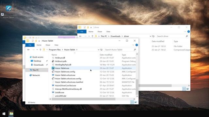Click horizontal scrollbar in driver window
The image size is (209, 117).
(x=155, y=85)
